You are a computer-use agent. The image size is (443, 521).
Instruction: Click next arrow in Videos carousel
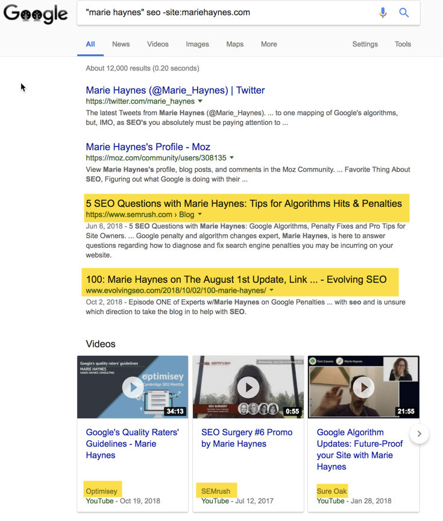(419, 434)
